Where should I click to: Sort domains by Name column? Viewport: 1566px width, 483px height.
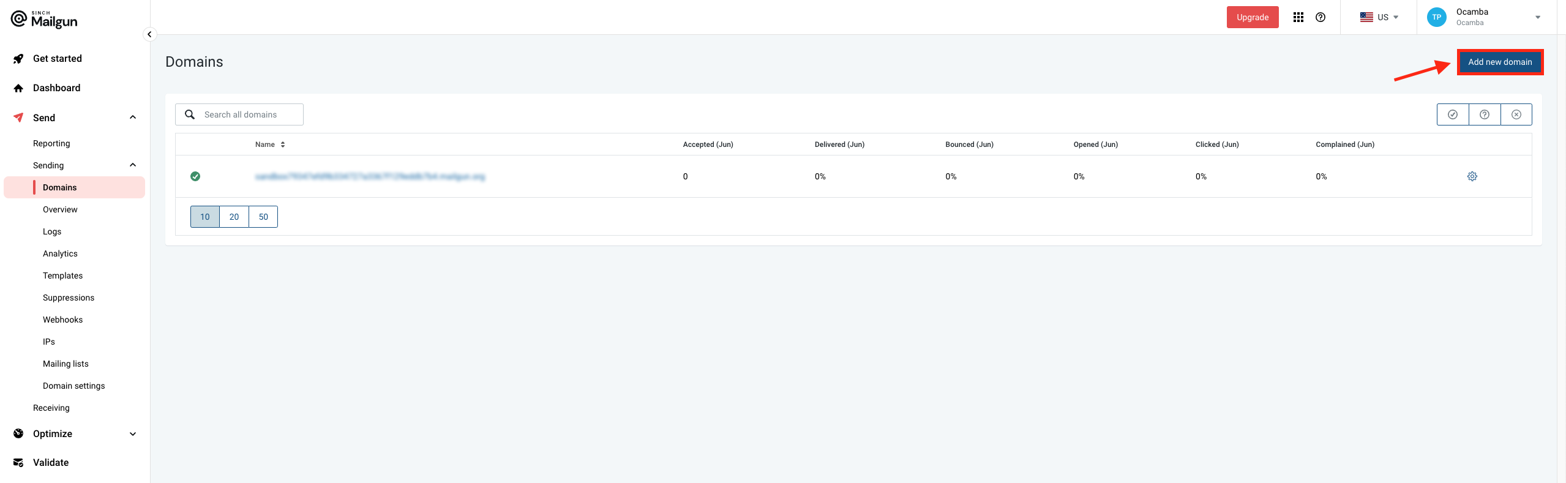click(x=270, y=144)
